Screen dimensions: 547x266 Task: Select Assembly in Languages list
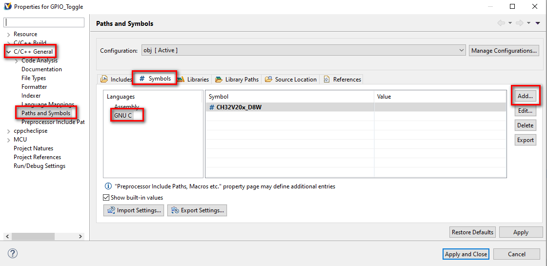127,107
